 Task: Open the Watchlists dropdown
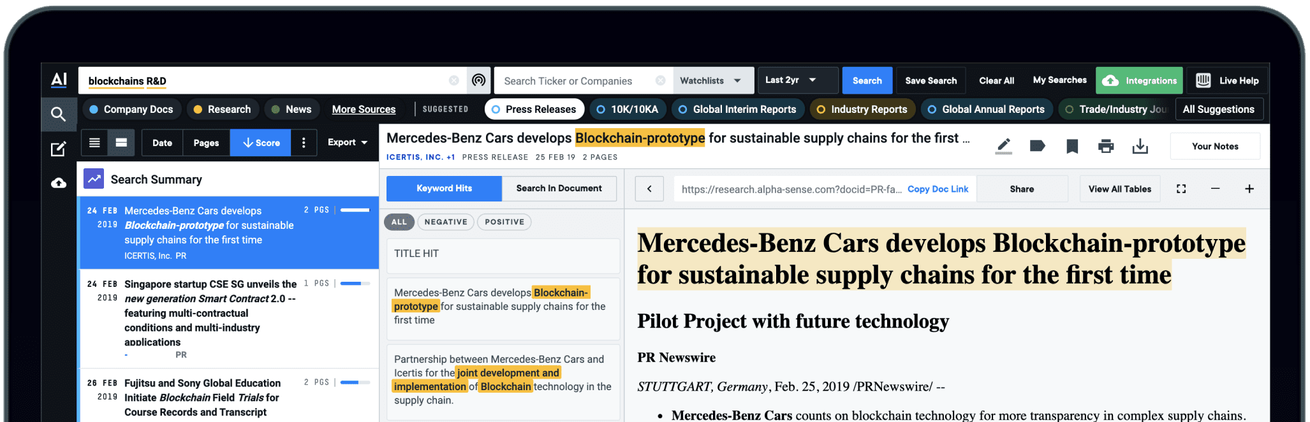[713, 80]
